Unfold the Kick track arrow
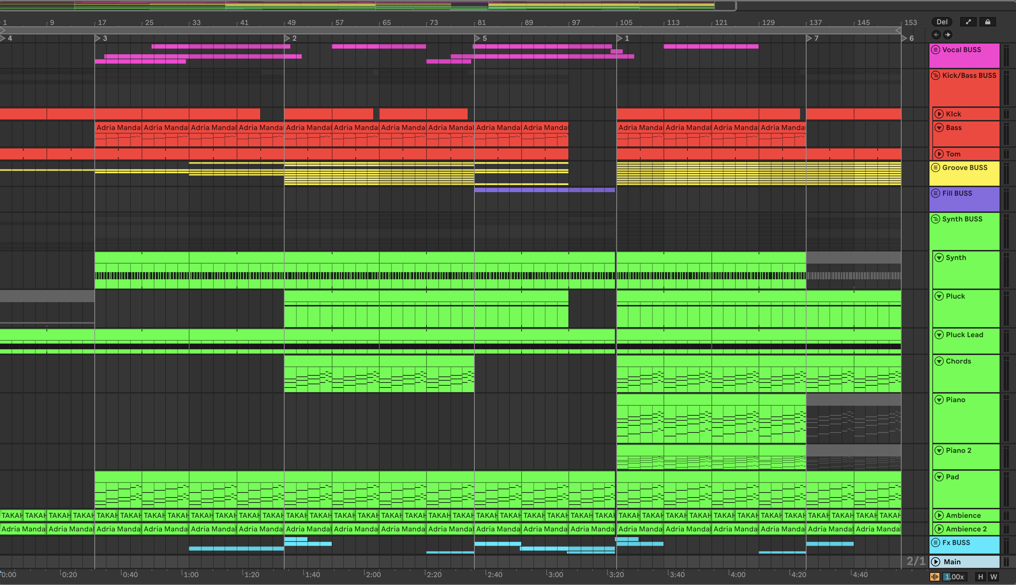 click(939, 114)
